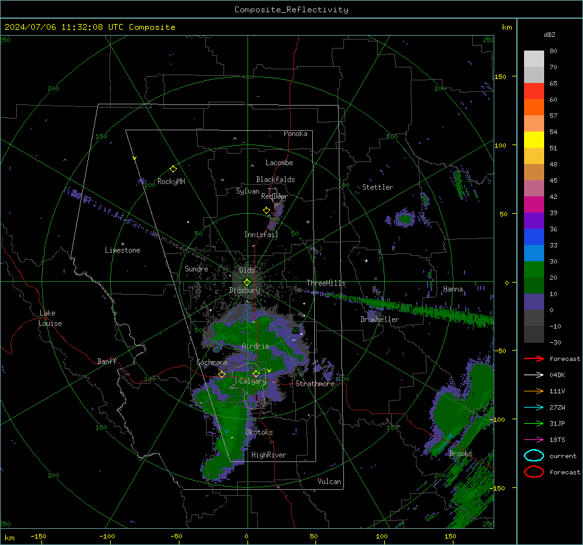
Task: Click the orange 111V arrow legend icon
Action: pos(534,391)
